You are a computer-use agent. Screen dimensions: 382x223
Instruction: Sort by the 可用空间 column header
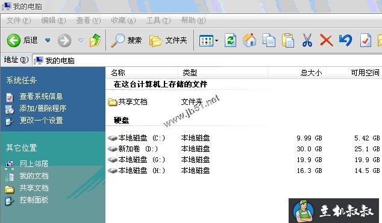354,73
